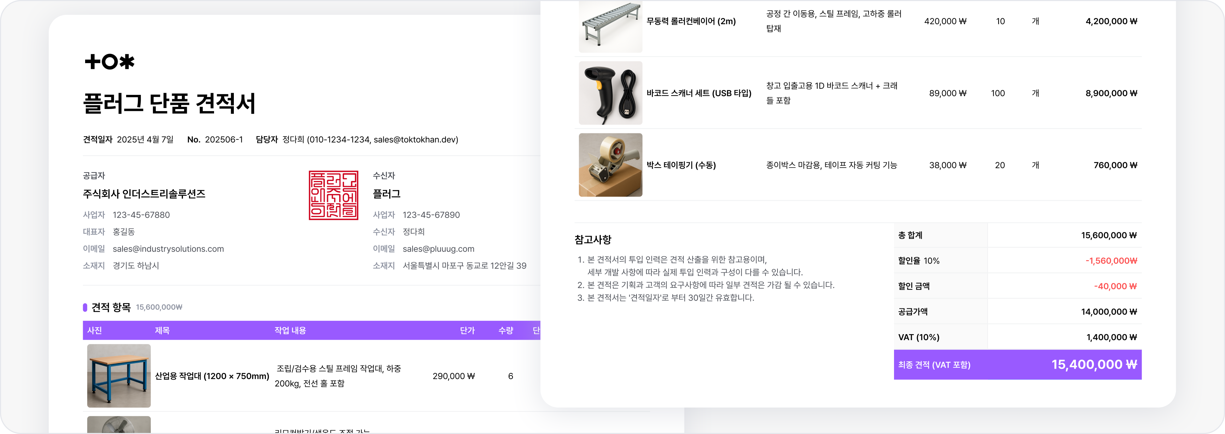Open the roller conveyor product photo
This screenshot has width=1225, height=434.
tap(610, 26)
